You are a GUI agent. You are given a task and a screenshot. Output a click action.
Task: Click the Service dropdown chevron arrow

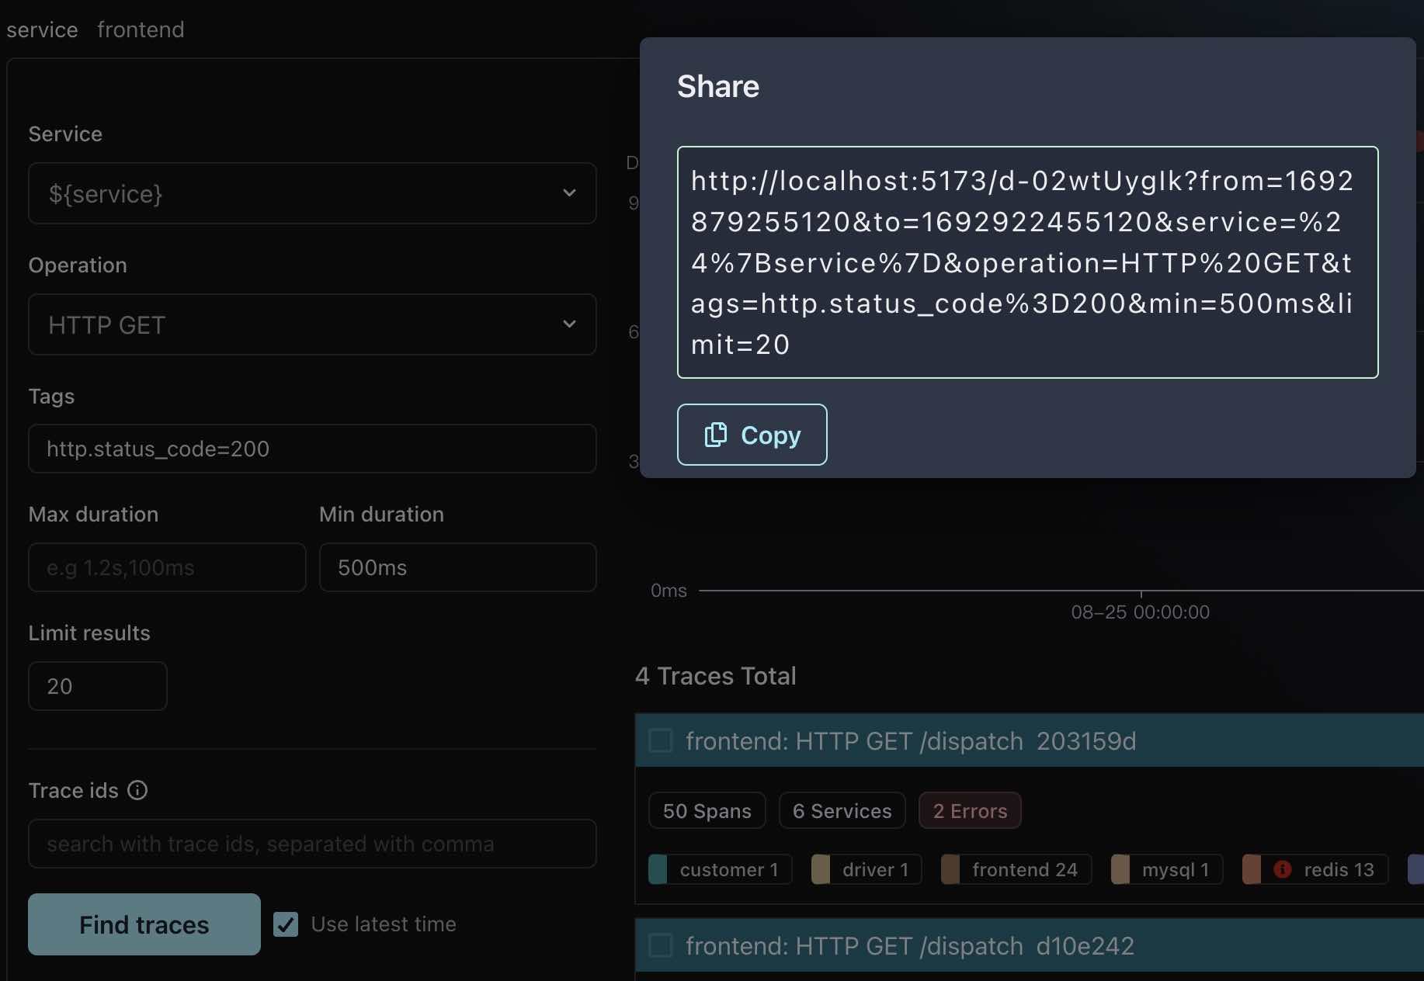pyautogui.click(x=570, y=193)
